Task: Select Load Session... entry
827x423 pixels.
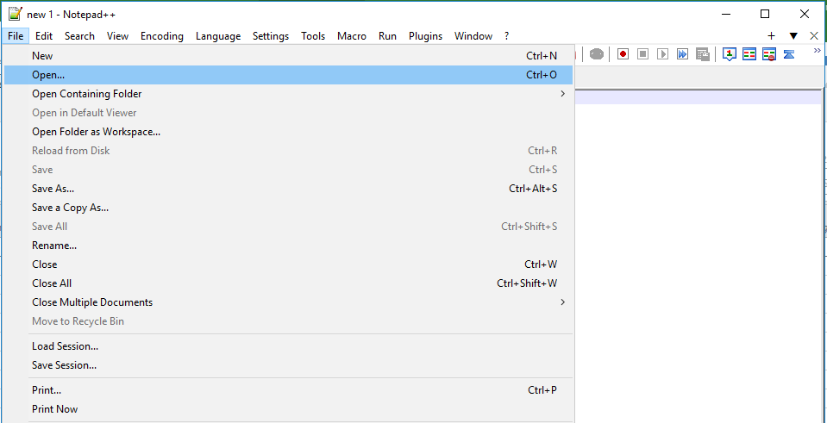Action: click(x=65, y=346)
